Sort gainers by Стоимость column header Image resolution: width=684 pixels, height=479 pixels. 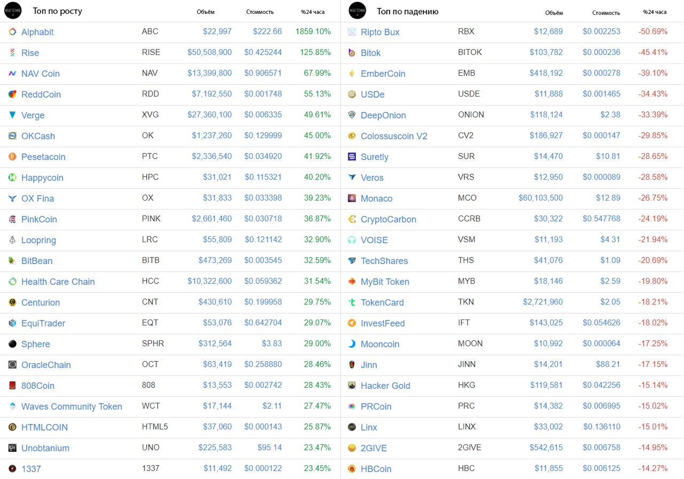coord(260,12)
